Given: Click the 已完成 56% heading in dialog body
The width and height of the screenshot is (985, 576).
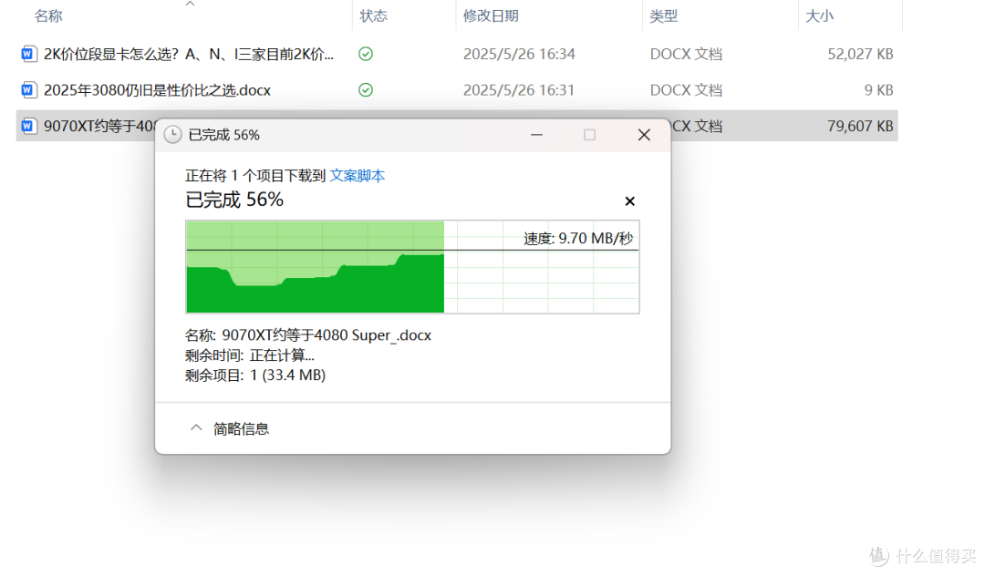Looking at the screenshot, I should 234,200.
